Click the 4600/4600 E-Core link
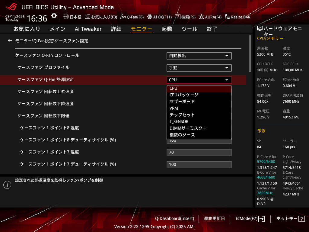 pyautogui.click(x=266, y=177)
